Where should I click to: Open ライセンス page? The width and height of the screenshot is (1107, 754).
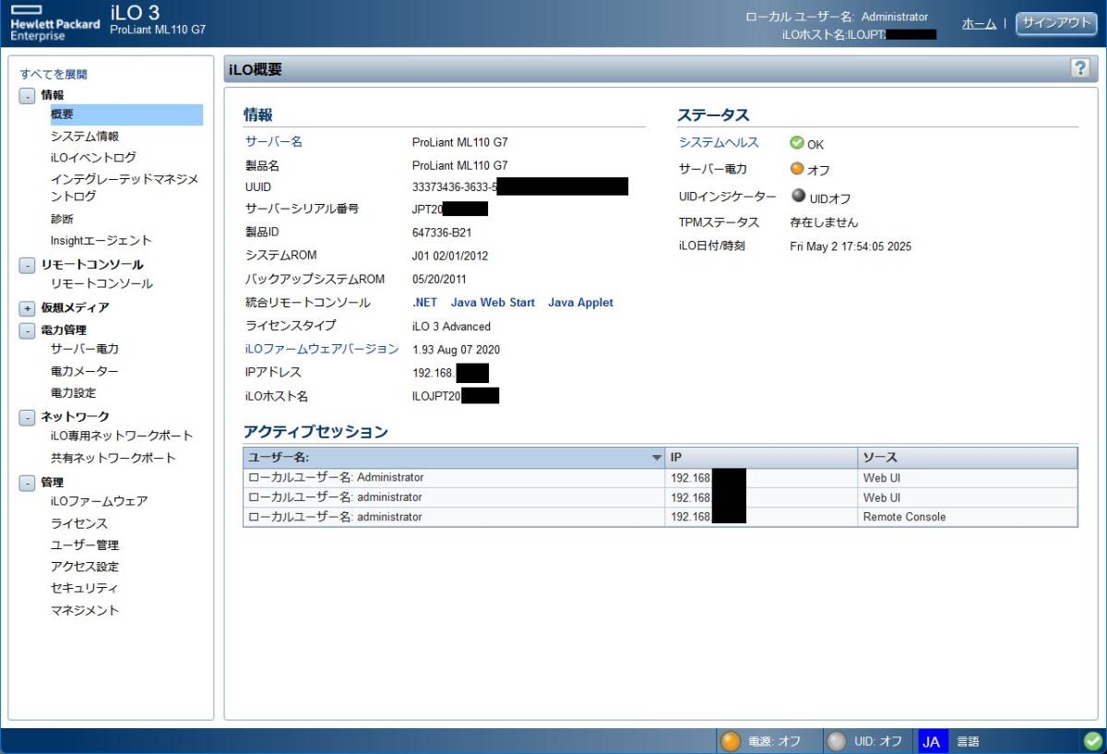(x=79, y=523)
